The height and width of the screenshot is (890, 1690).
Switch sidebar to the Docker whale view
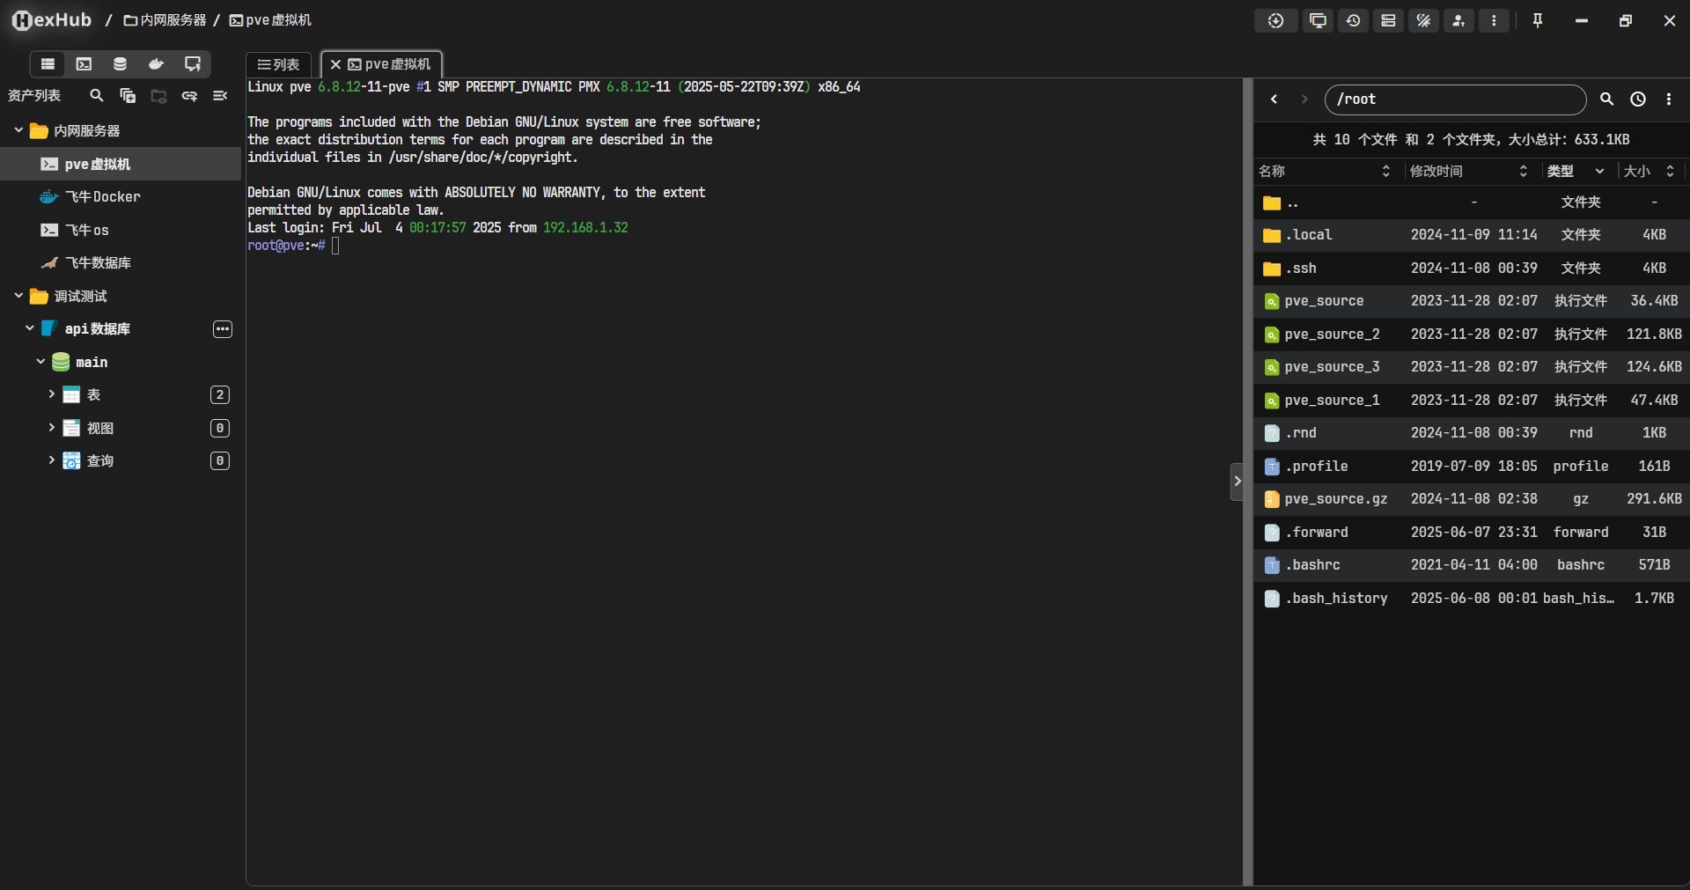pos(156,64)
